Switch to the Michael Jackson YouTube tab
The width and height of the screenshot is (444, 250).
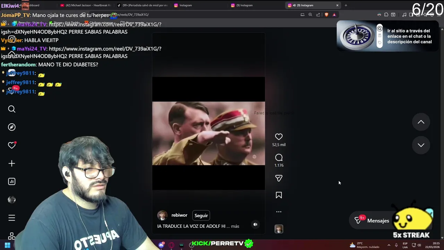pos(86,5)
